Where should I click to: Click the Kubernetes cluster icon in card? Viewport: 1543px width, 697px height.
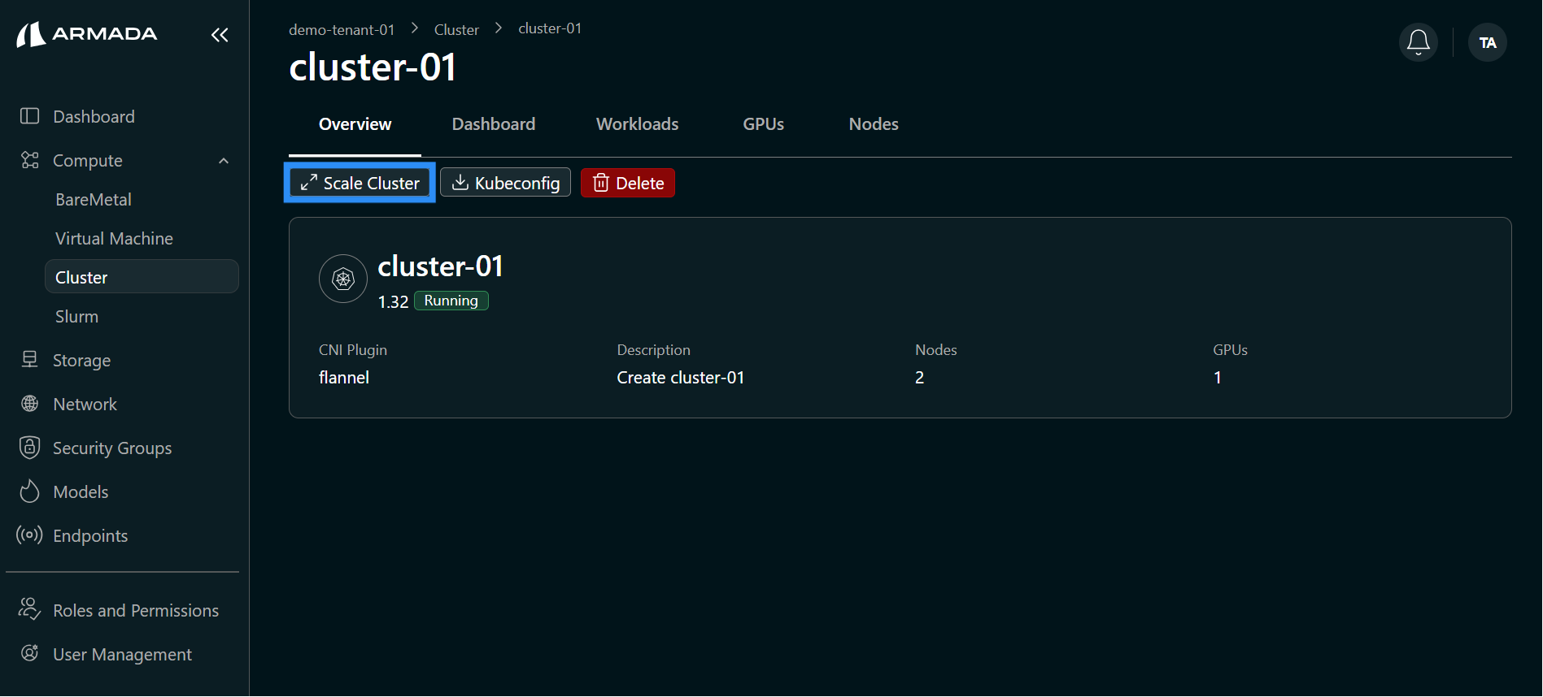343,279
